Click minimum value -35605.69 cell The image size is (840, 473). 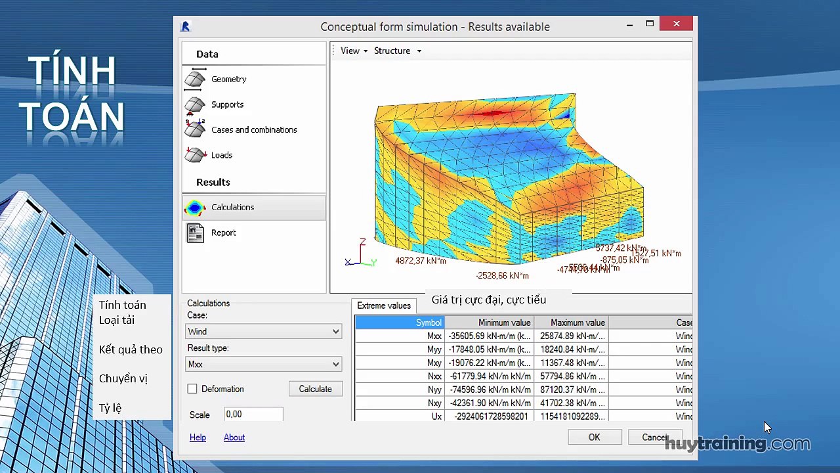tap(489, 336)
